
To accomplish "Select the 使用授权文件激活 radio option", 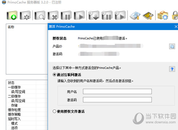I will tap(69, 111).
